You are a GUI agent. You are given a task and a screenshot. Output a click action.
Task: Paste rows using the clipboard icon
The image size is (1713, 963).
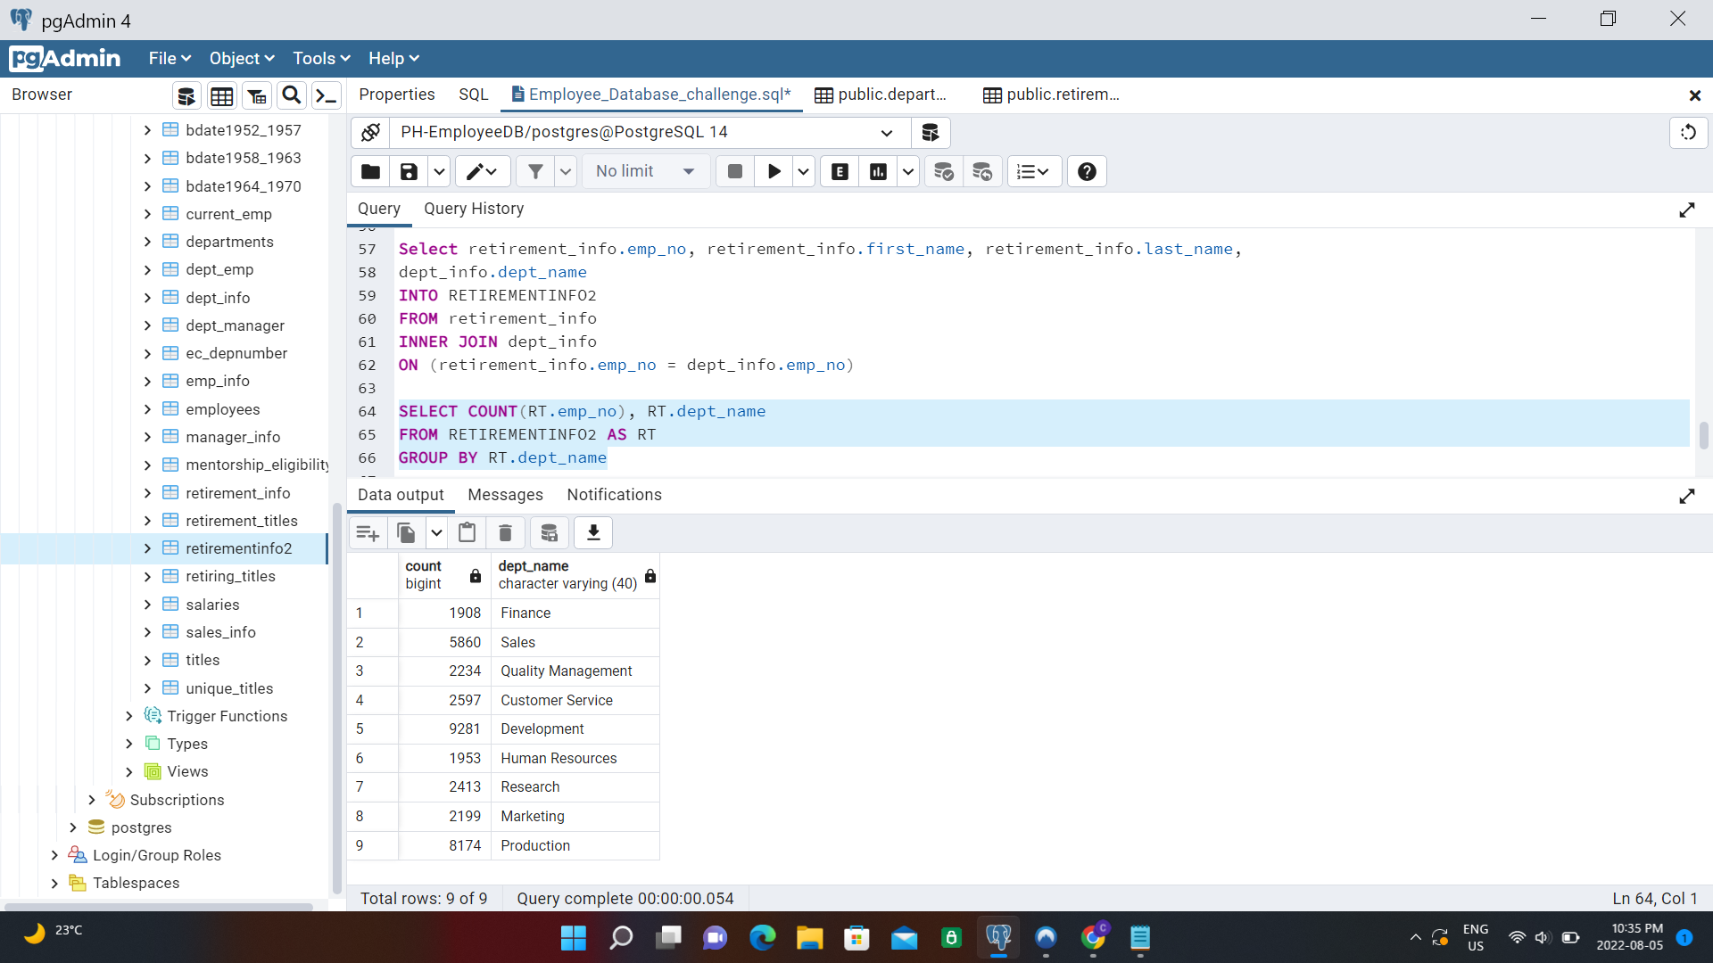tap(467, 532)
